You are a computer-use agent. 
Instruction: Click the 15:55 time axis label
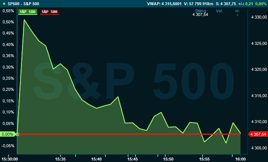click(x=204, y=159)
